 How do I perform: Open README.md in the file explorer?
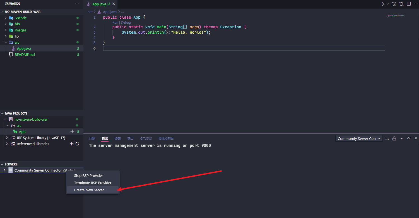(x=25, y=54)
